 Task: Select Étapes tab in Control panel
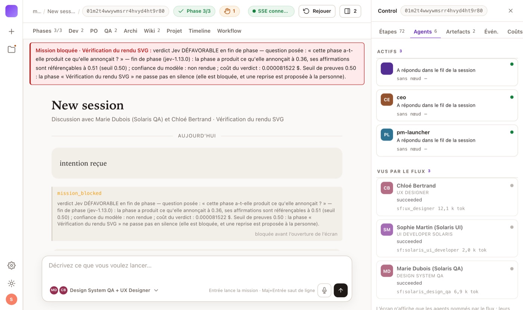(392, 32)
